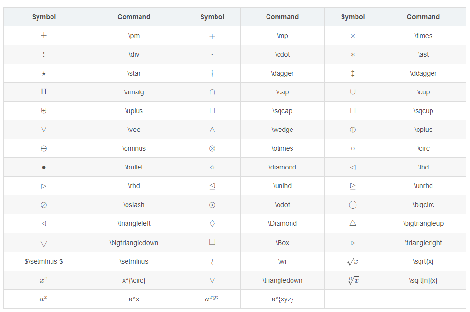470x312 pixels.
Task: Select the circled plus symbol for \oplus
Action: [x=353, y=130]
